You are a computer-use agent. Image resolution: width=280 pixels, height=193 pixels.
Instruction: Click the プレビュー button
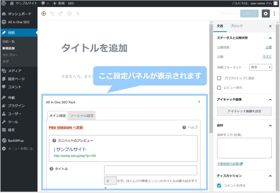228,14
